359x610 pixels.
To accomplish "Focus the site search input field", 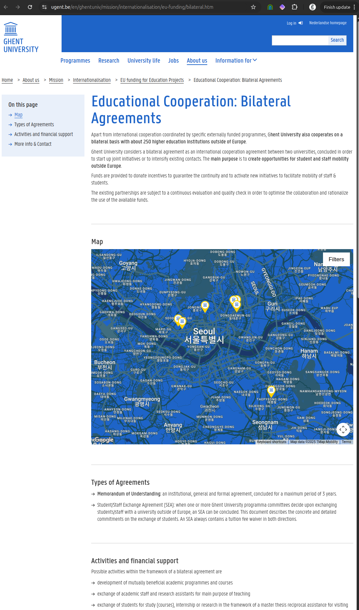I will tap(300, 40).
